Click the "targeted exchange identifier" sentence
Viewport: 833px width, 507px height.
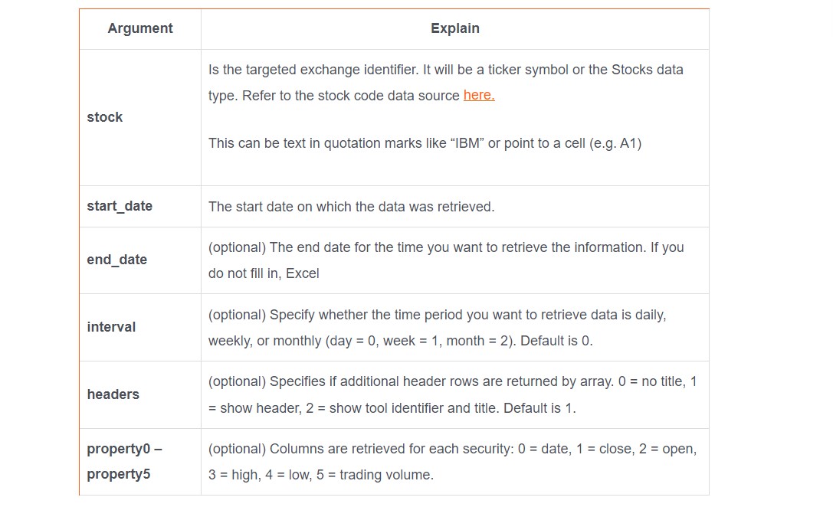click(446, 82)
